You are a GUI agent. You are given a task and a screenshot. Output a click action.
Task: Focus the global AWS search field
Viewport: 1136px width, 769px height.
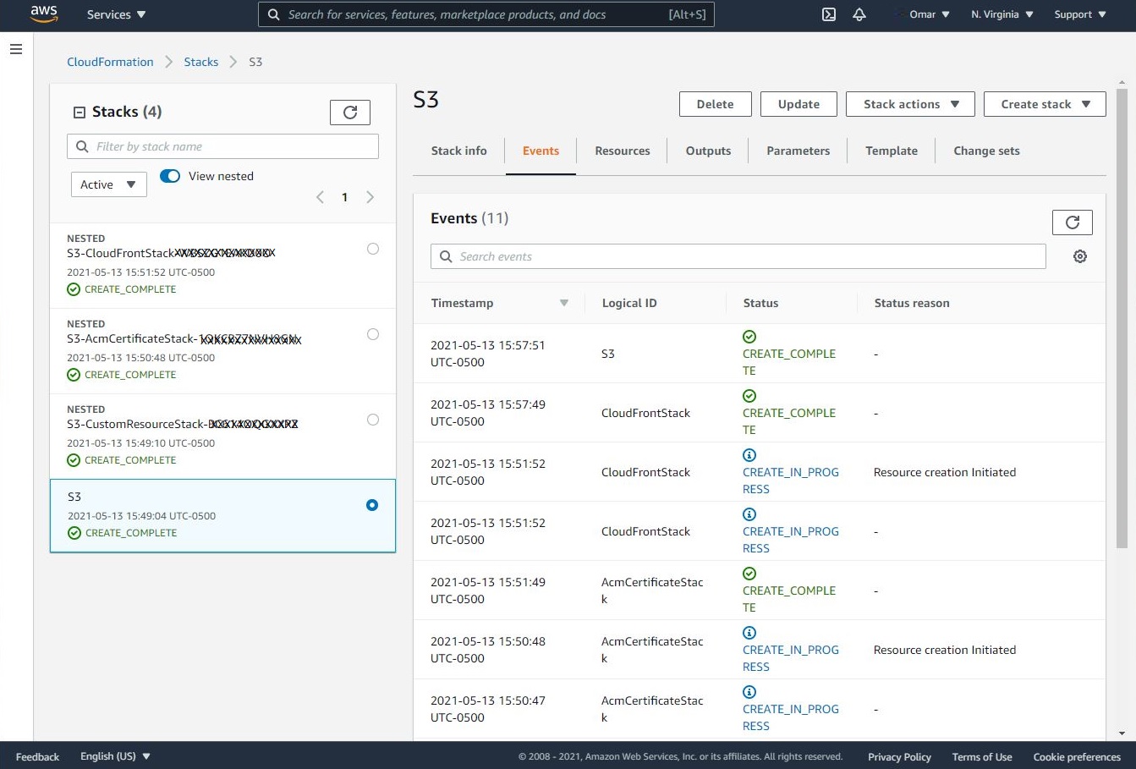click(486, 14)
